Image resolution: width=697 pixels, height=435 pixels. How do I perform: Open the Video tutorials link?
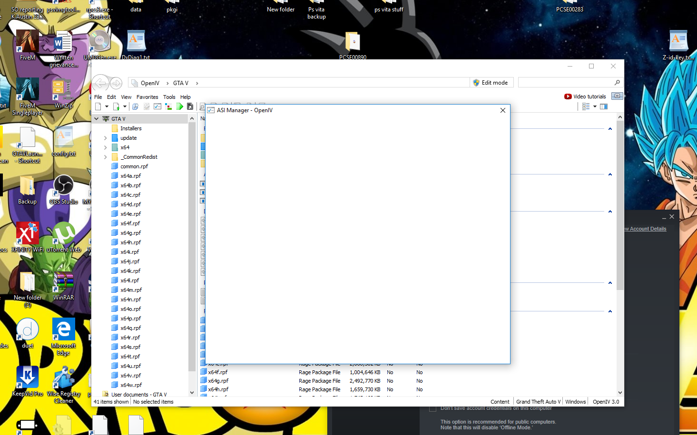585,97
